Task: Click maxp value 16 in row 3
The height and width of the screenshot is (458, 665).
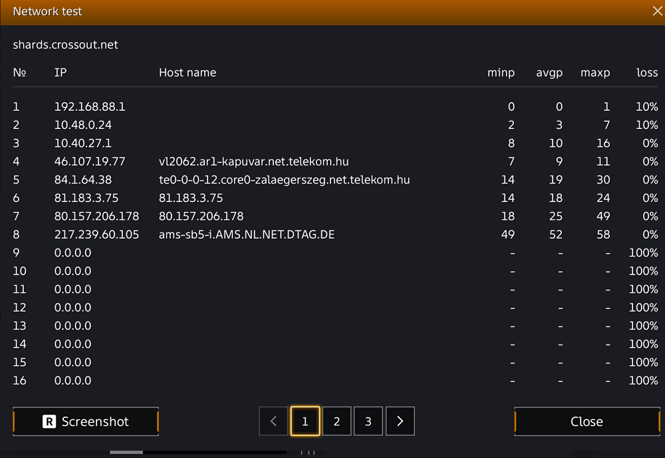Action: click(603, 143)
